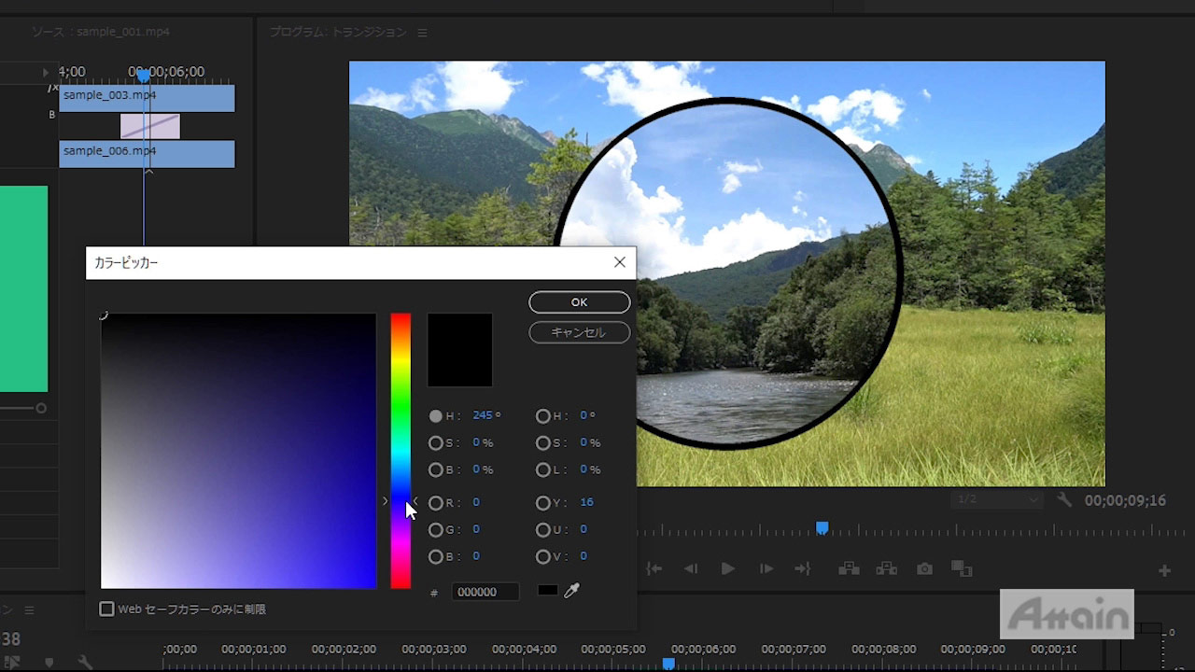The width and height of the screenshot is (1195, 672).
Task: Confirm the color with the OK button
Action: (x=579, y=302)
